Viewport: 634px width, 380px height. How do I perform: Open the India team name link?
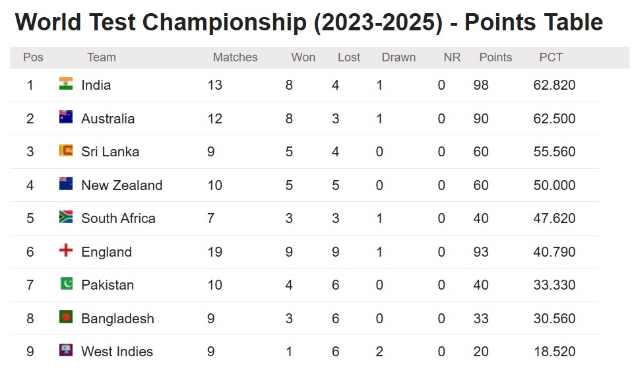[x=96, y=85]
